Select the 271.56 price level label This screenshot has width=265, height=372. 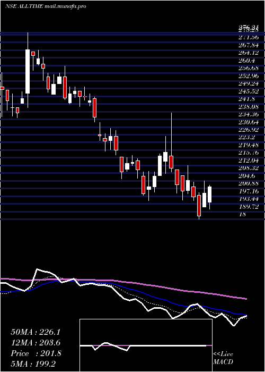tap(249, 37)
